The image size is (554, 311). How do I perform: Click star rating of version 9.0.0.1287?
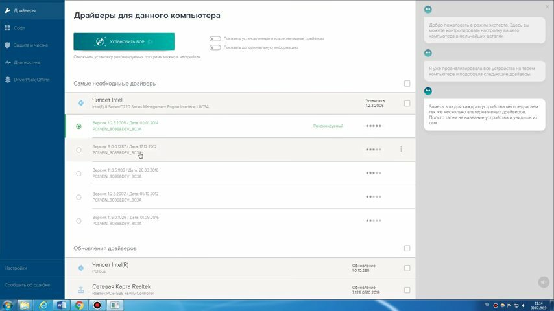tap(374, 150)
